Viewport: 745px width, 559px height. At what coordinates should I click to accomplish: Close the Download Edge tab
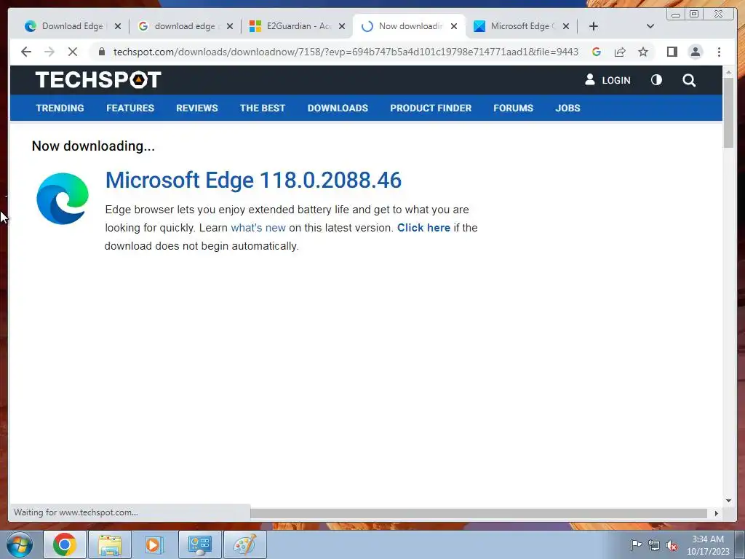(x=118, y=26)
